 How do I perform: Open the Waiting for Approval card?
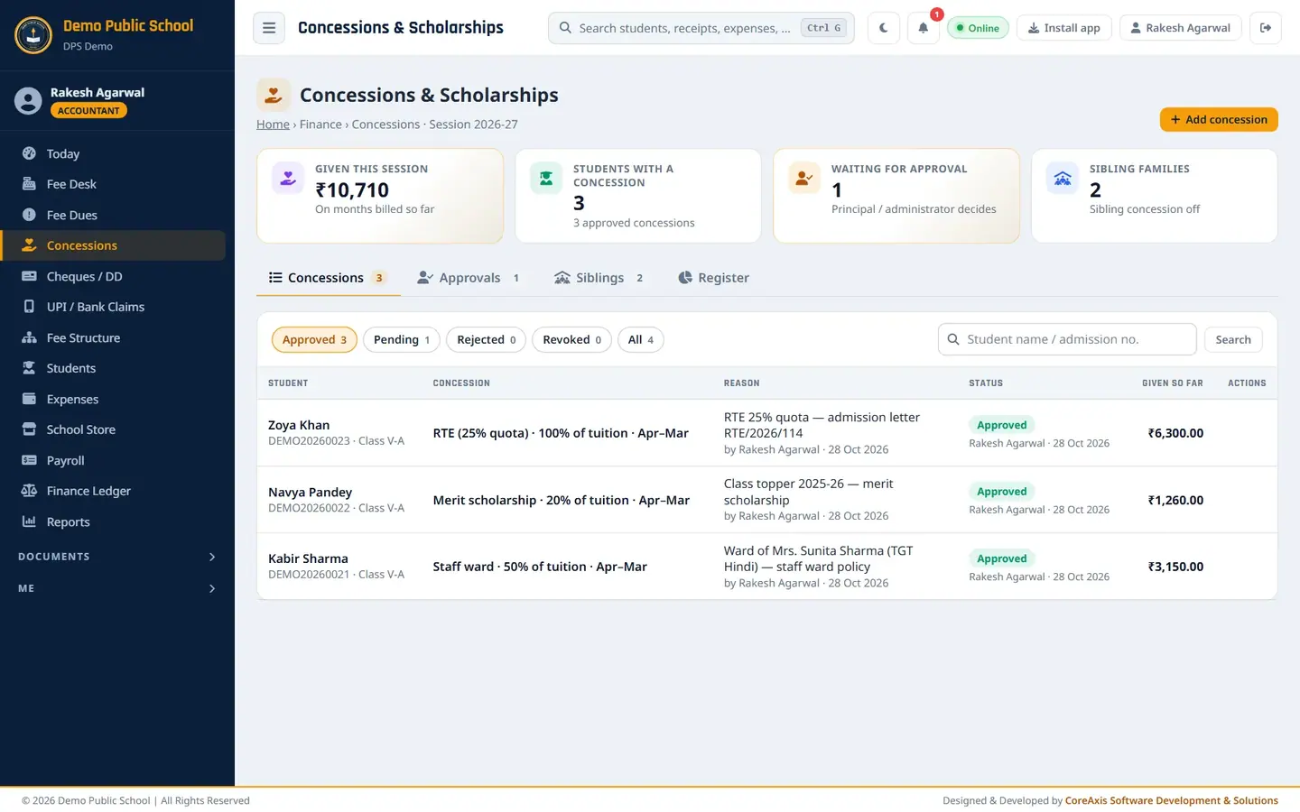tap(896, 196)
